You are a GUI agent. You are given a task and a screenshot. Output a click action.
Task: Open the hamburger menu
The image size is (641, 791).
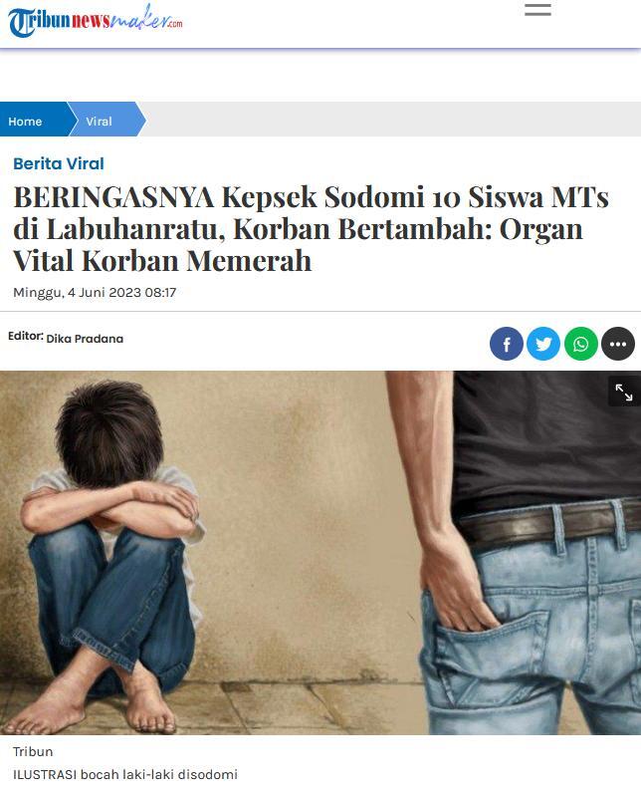[x=537, y=10]
